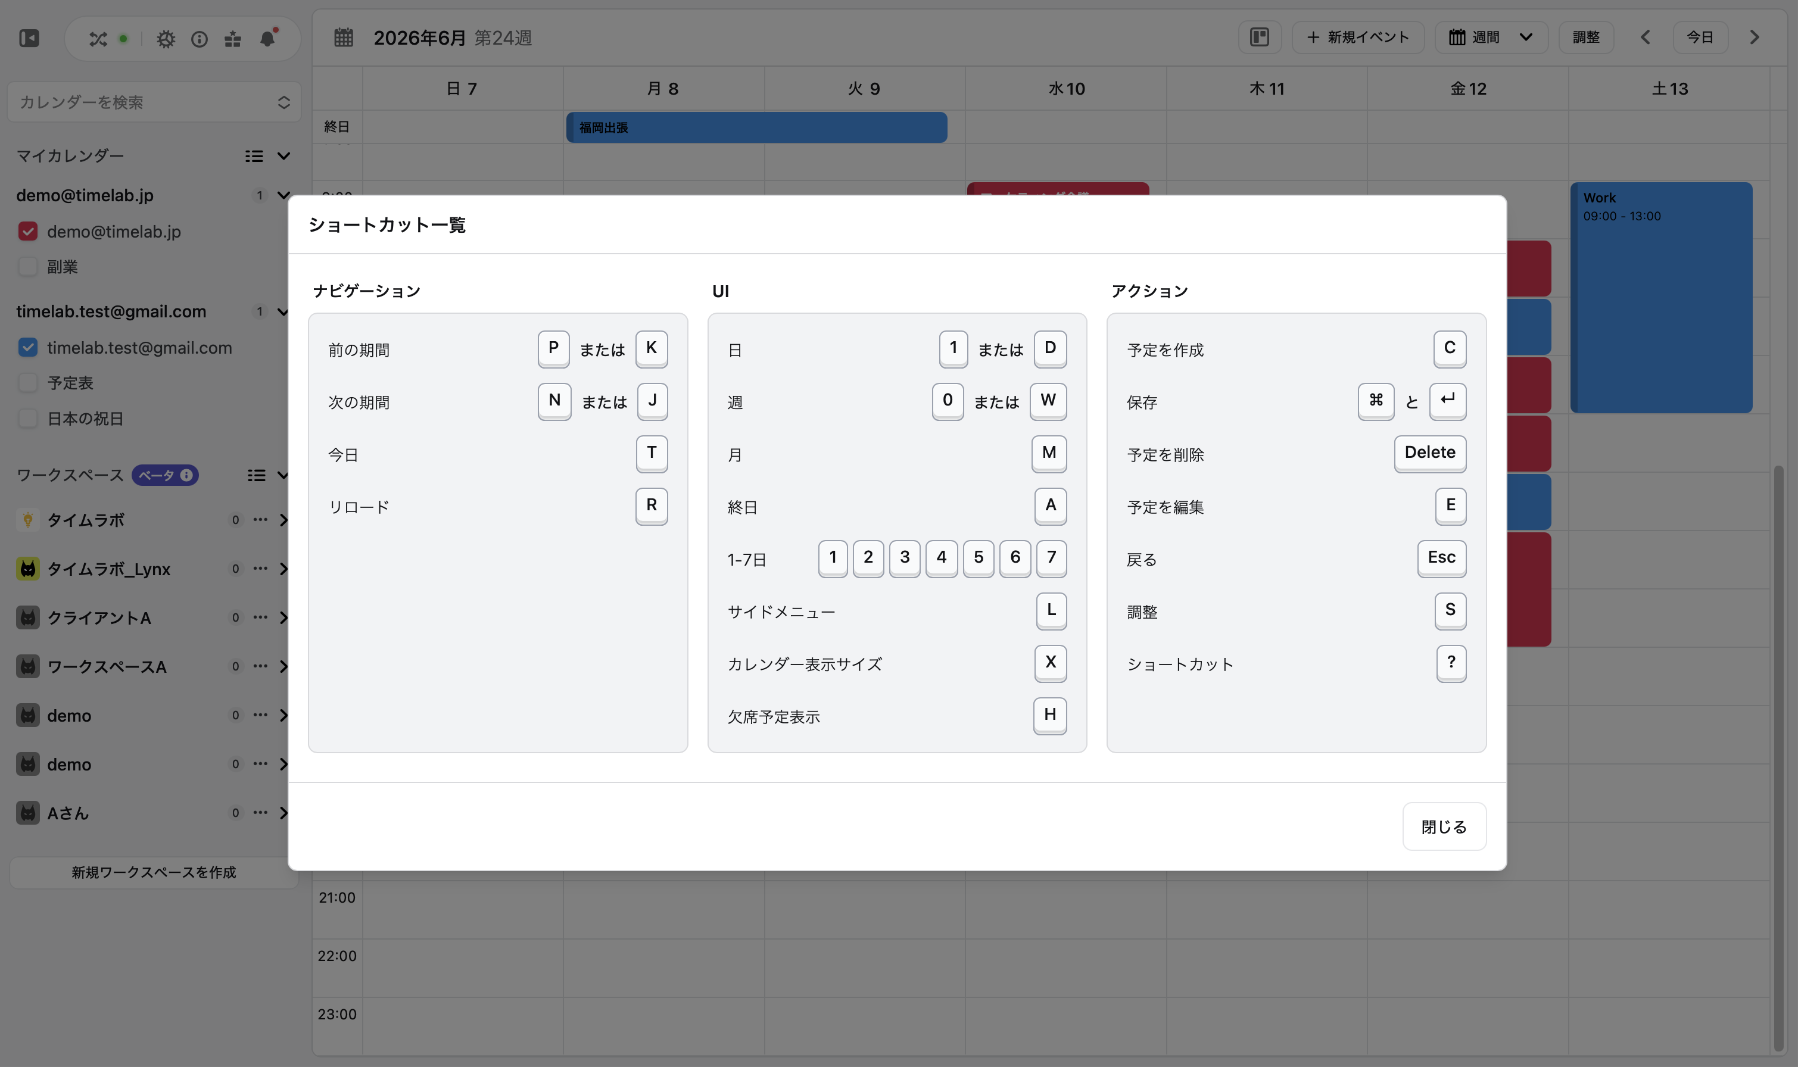This screenshot has height=1067, width=1798.
Task: Open the Work 09:00 - 13:00 event
Action: [x=1660, y=297]
